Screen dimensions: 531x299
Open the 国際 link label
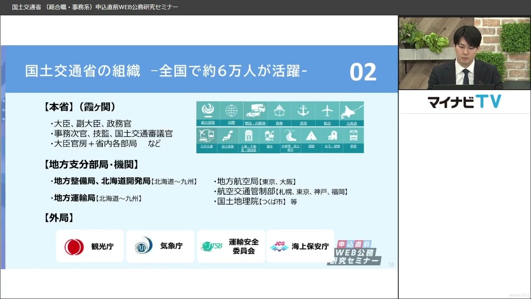click(x=231, y=123)
